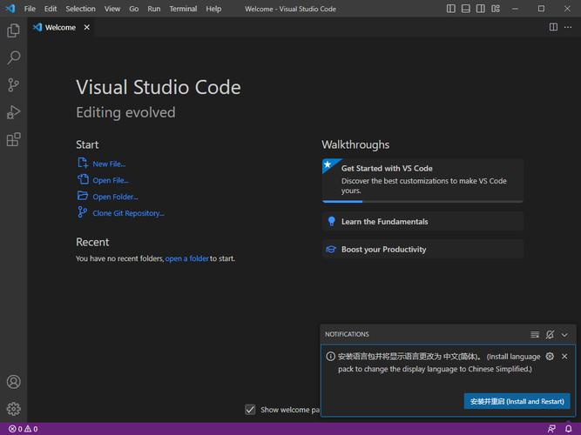
Task: Click the Clone Git Repository... link
Action: click(x=128, y=213)
